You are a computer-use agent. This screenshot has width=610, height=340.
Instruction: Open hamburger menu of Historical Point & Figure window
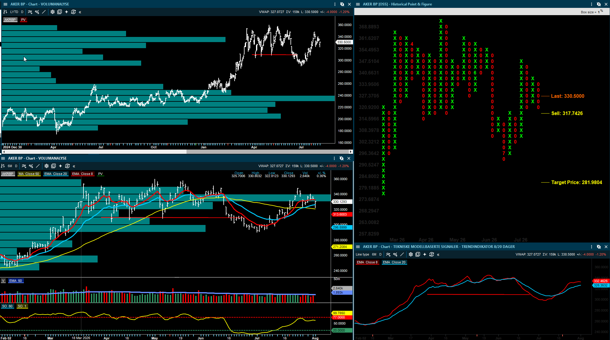[x=358, y=4]
